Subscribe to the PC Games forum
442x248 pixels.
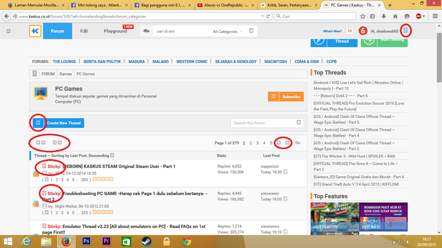click(291, 97)
